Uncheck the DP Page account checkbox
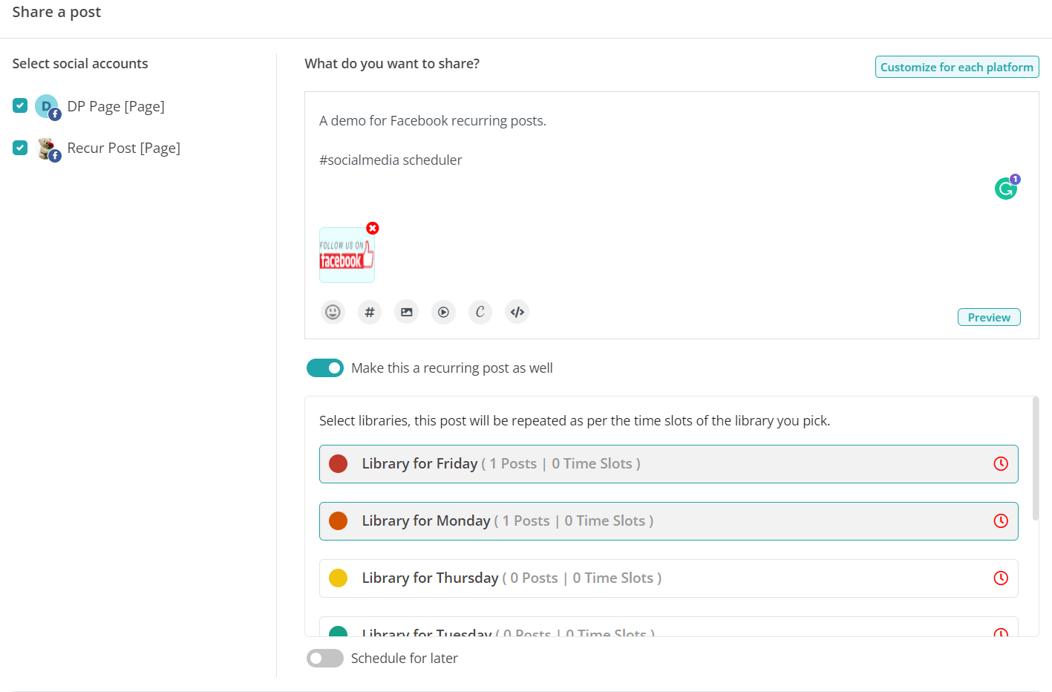The height and width of the screenshot is (692, 1052). click(x=20, y=106)
